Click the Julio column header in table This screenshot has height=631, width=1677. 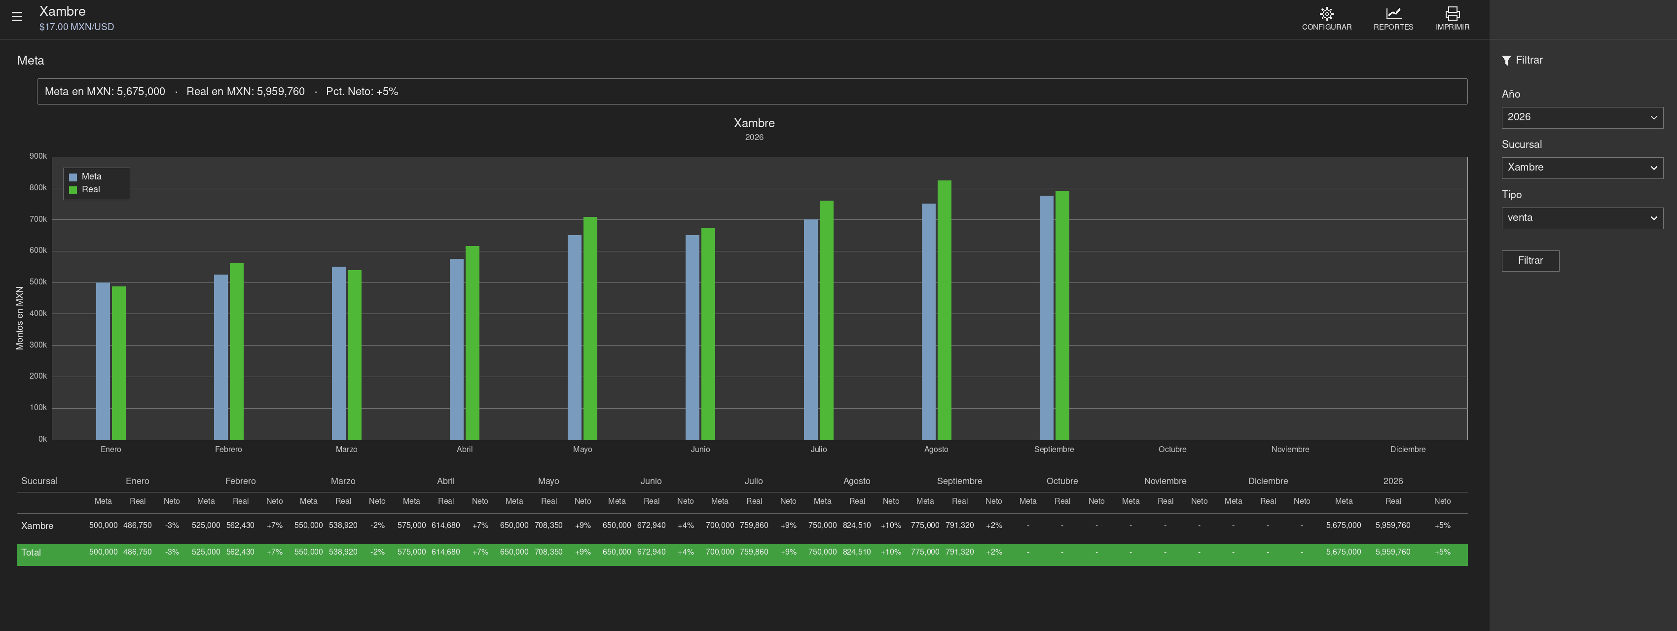click(x=753, y=481)
